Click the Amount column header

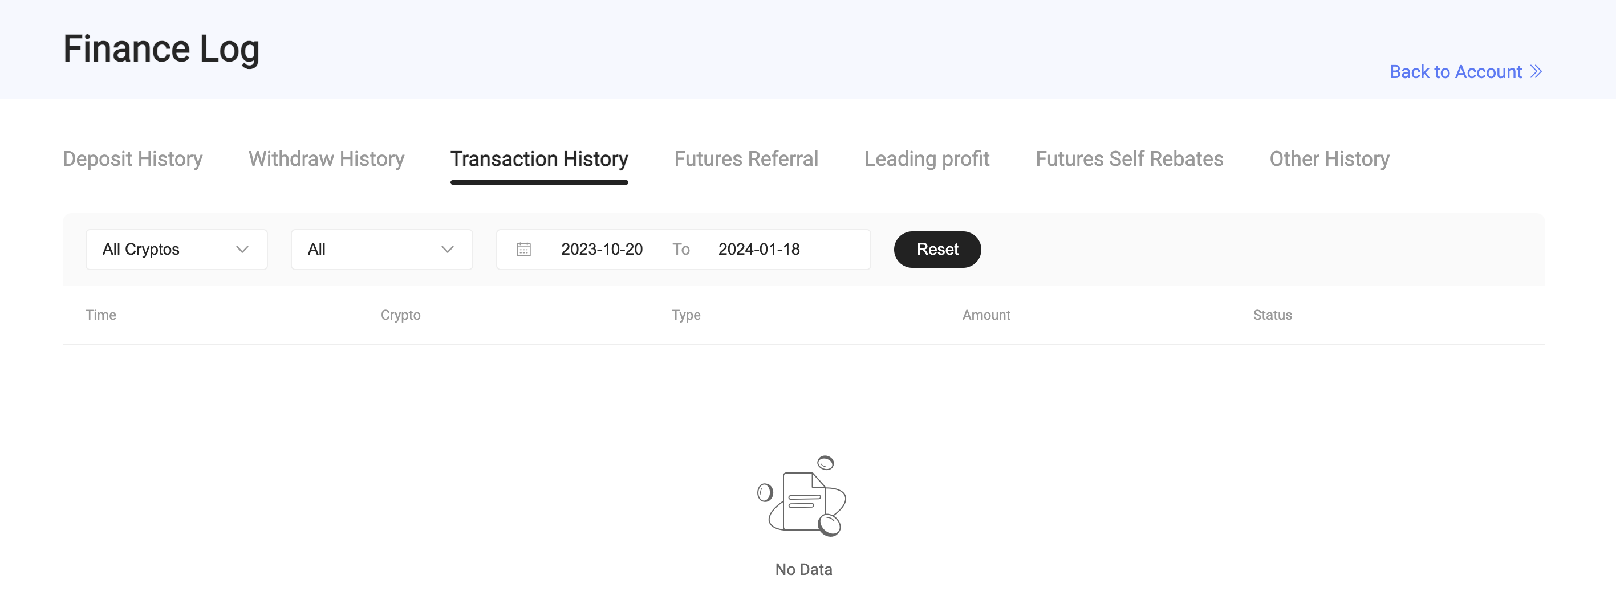click(x=986, y=315)
